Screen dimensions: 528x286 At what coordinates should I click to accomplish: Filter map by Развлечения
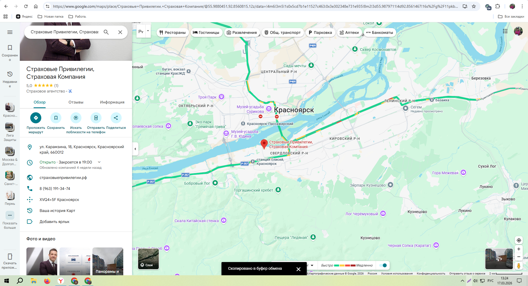[242, 32]
